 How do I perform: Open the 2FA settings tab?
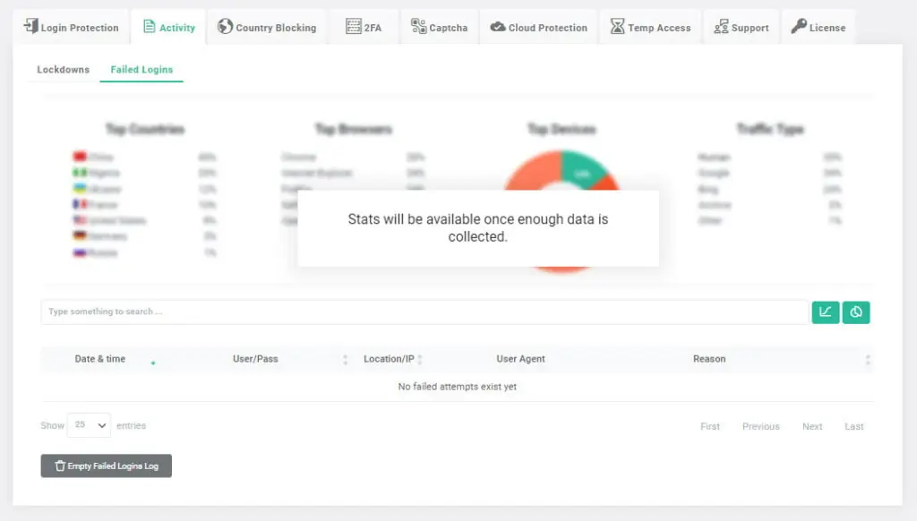pyautogui.click(x=364, y=28)
